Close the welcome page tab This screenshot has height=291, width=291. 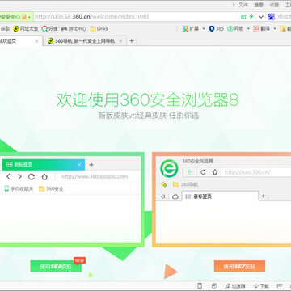click(37, 41)
